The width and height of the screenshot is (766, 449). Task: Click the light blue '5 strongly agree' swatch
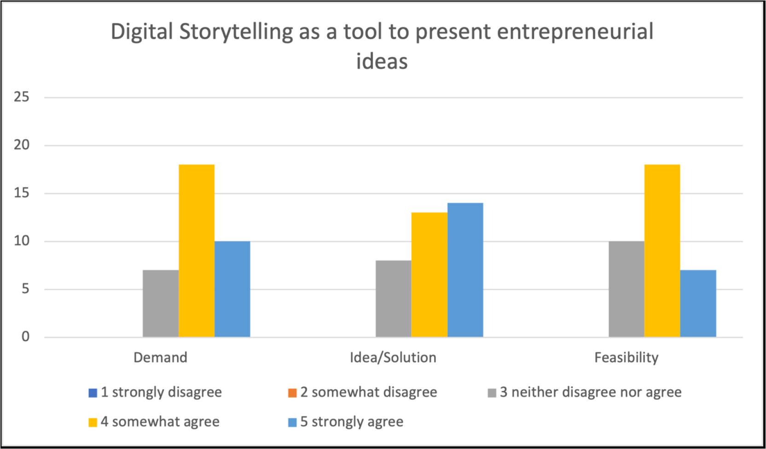292,422
